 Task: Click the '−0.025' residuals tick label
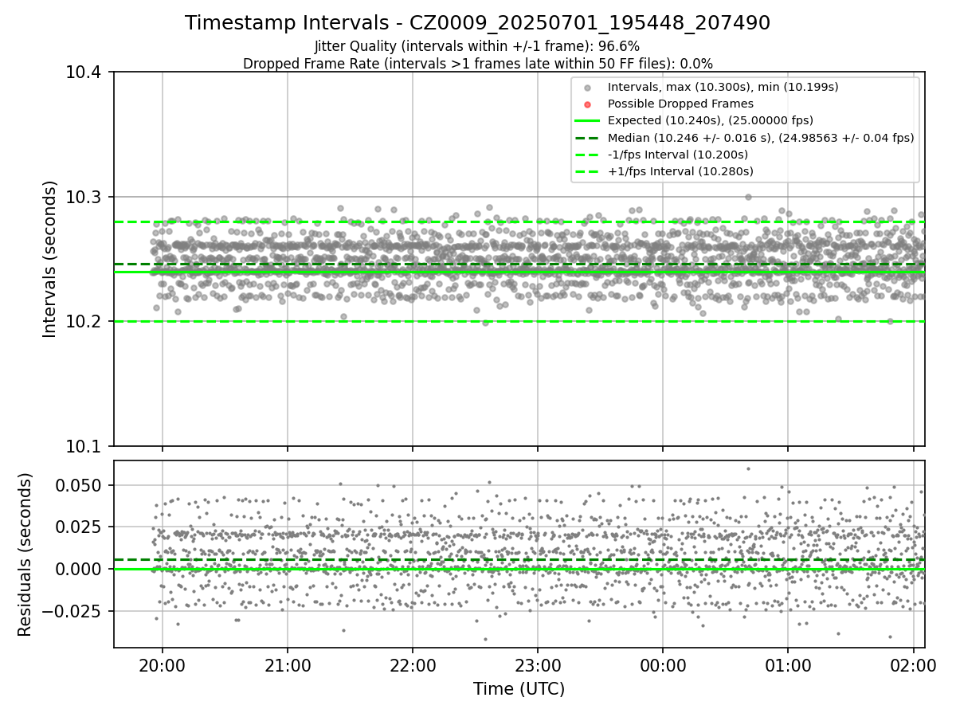(x=72, y=611)
